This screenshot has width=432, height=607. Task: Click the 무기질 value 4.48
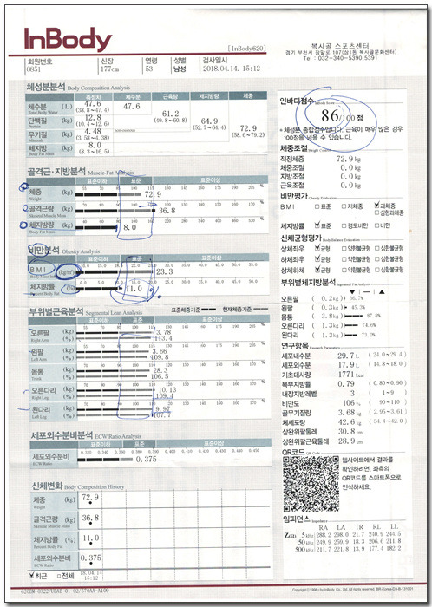[93, 132]
